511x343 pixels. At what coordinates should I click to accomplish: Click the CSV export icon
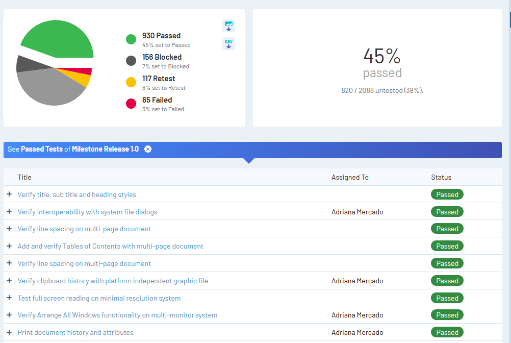pos(228,44)
